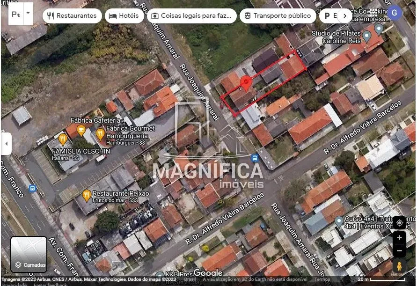Filter map by Hotéis chip

tap(124, 16)
